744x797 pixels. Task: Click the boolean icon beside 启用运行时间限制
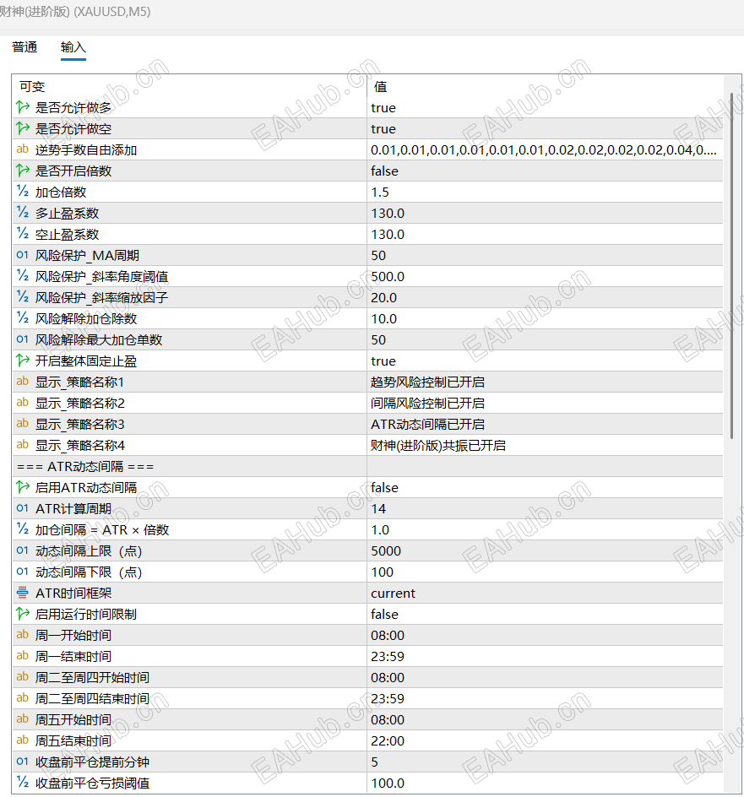point(22,614)
